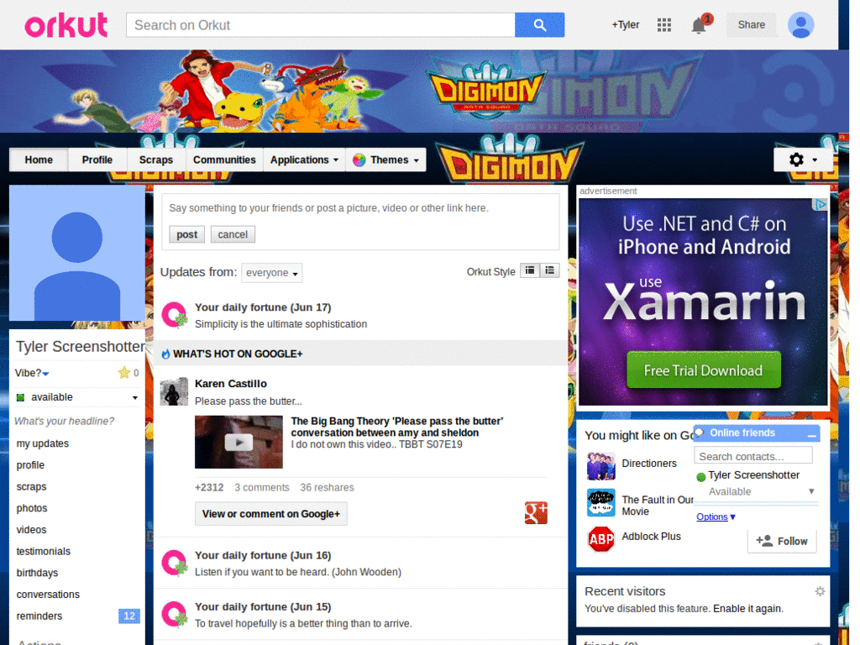Click Enable it again link
Viewport: 860px width, 645px height.
point(748,608)
